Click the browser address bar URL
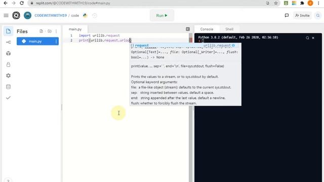 (x=73, y=3)
